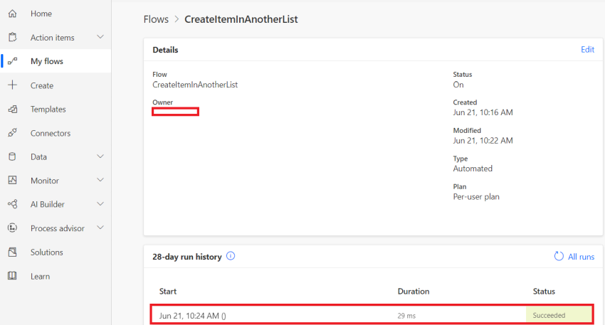Expand the Process advisor chevron
605x325 pixels.
click(x=100, y=228)
